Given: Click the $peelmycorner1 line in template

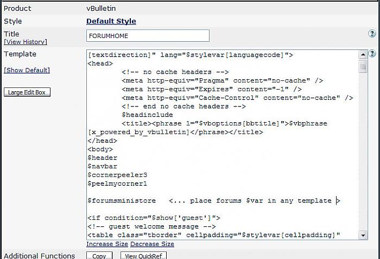Looking at the screenshot, I should click(117, 184).
